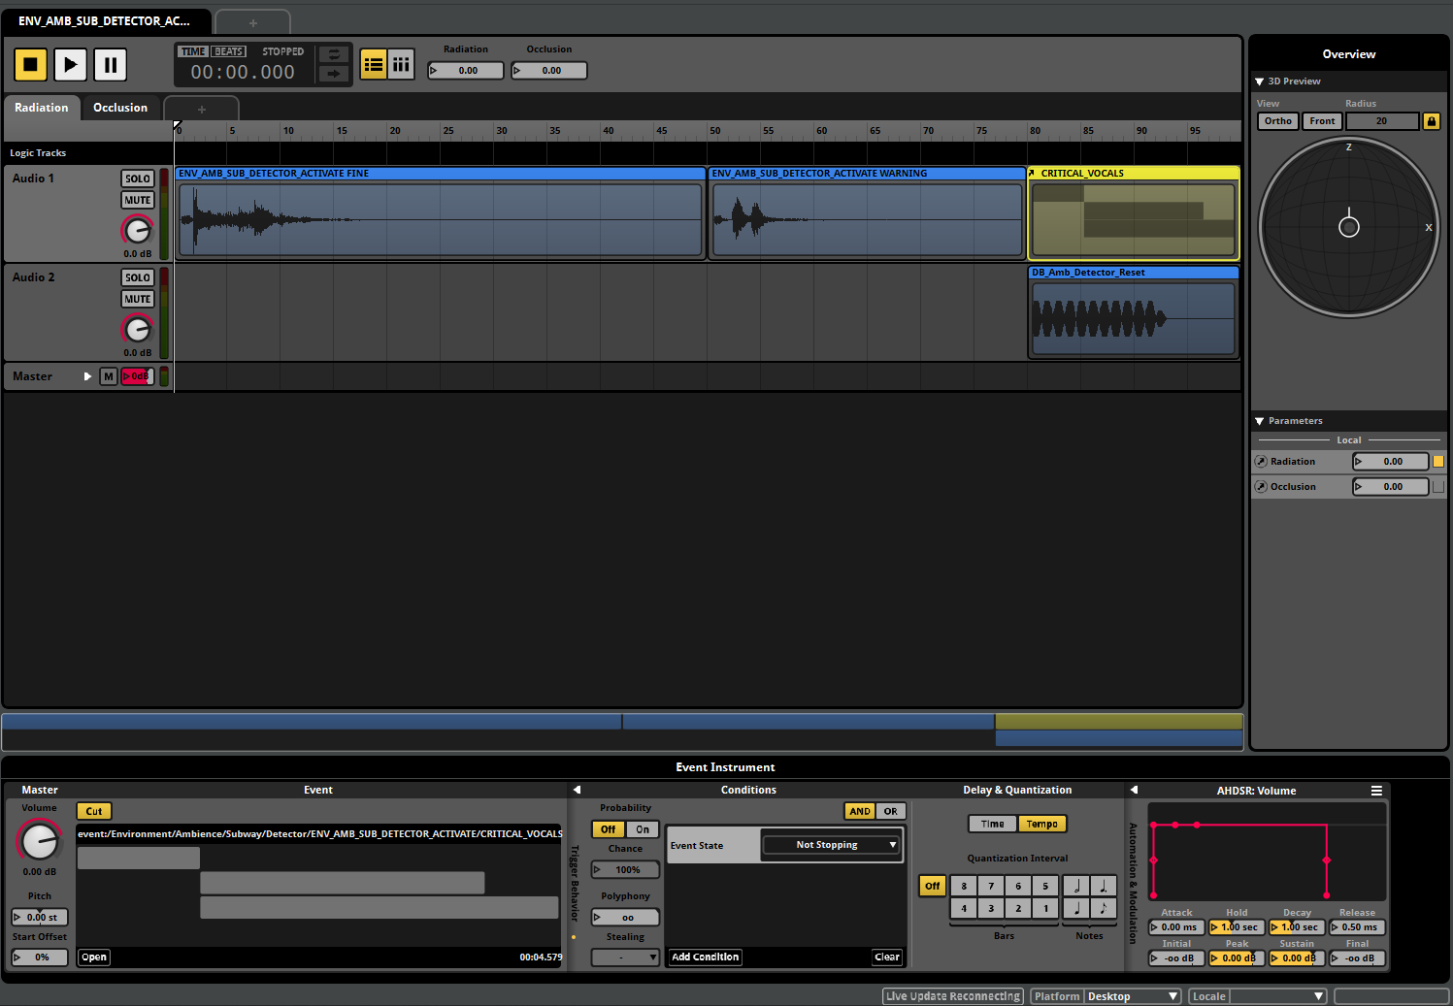
Task: Click the 3D preview listener position marker
Action: coord(1349,227)
